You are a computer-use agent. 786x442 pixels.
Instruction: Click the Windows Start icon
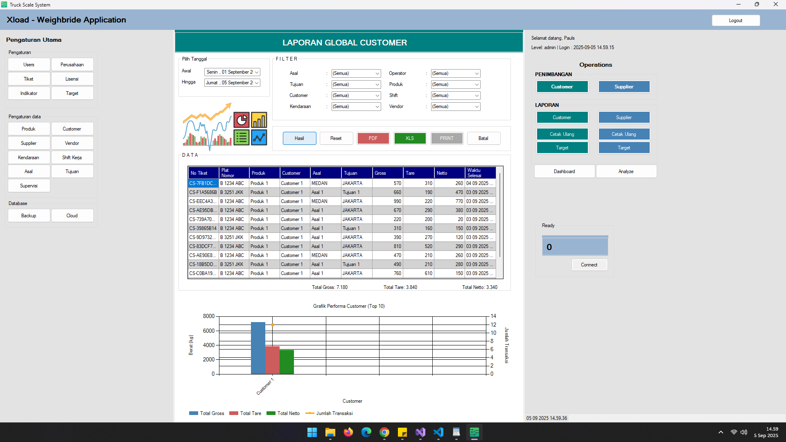point(312,432)
